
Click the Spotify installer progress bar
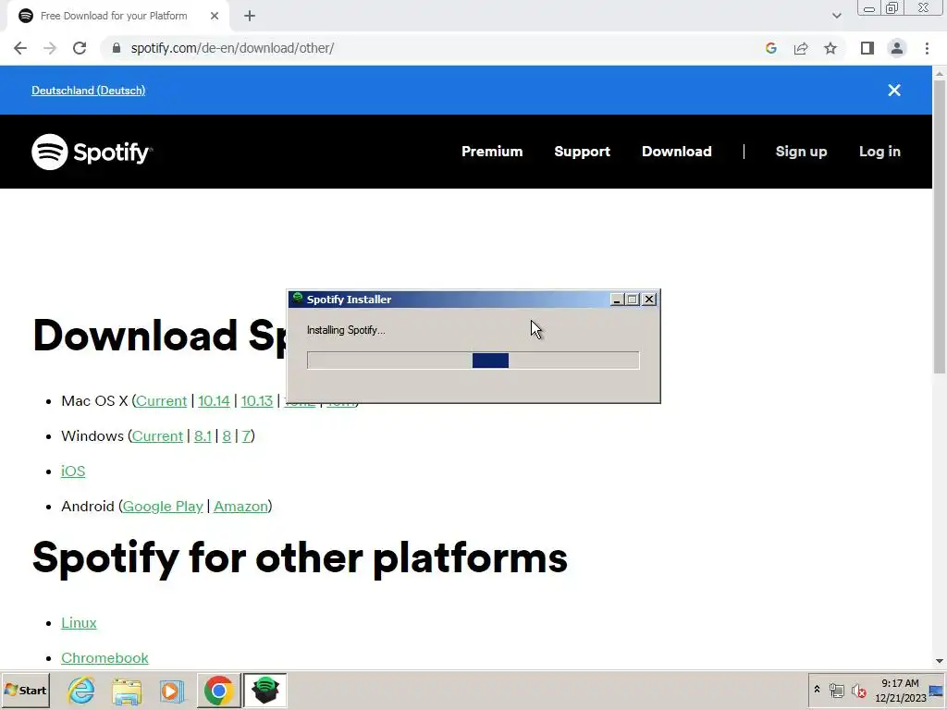pyautogui.click(x=473, y=361)
